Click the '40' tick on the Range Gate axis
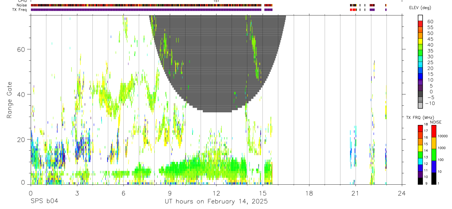Viewport: 452px width, 209px height. click(x=22, y=94)
